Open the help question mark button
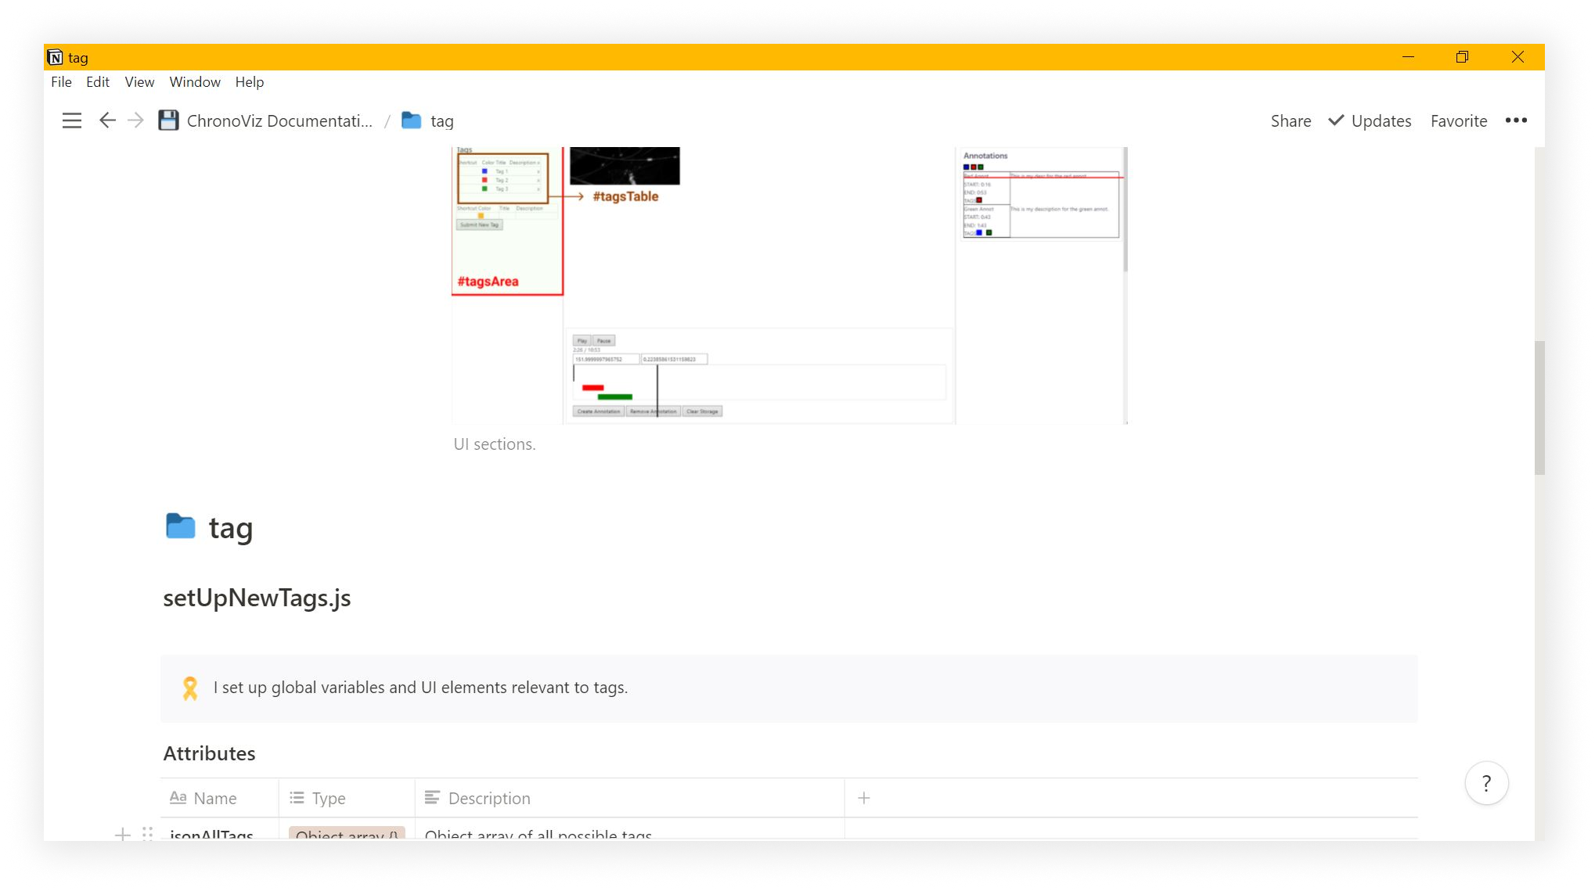 1486,783
